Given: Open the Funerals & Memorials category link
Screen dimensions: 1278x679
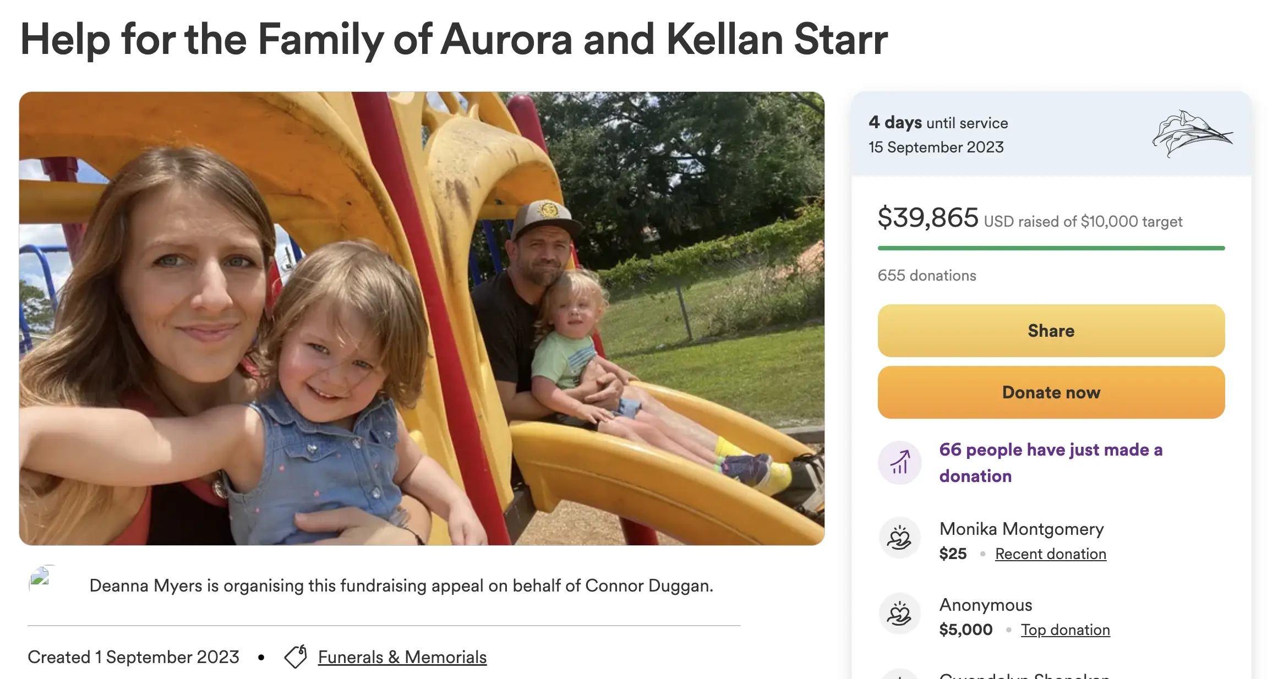Looking at the screenshot, I should [x=402, y=657].
